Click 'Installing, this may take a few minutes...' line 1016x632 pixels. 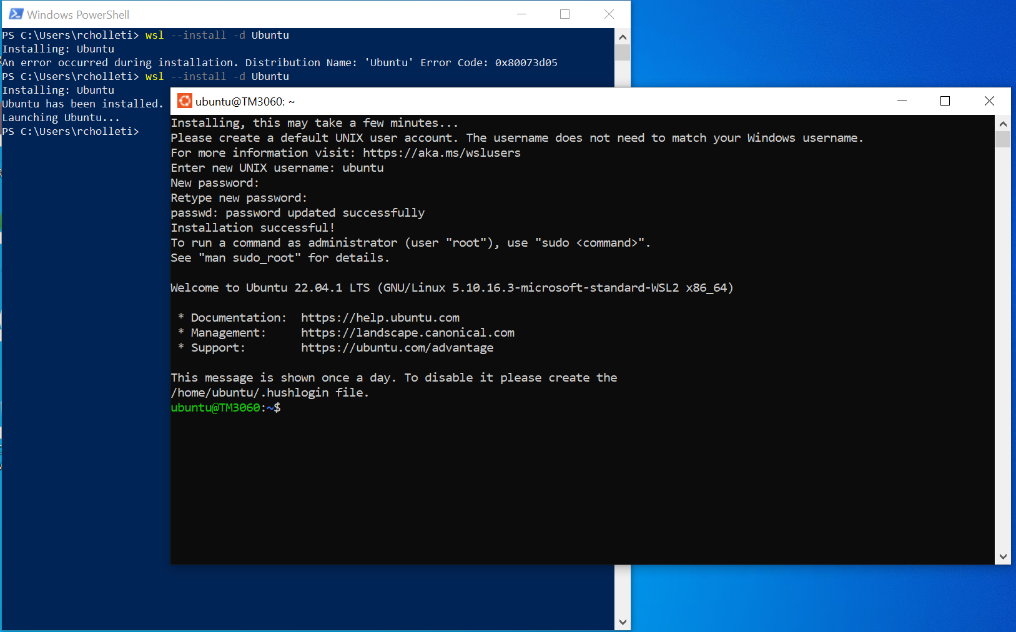(315, 123)
